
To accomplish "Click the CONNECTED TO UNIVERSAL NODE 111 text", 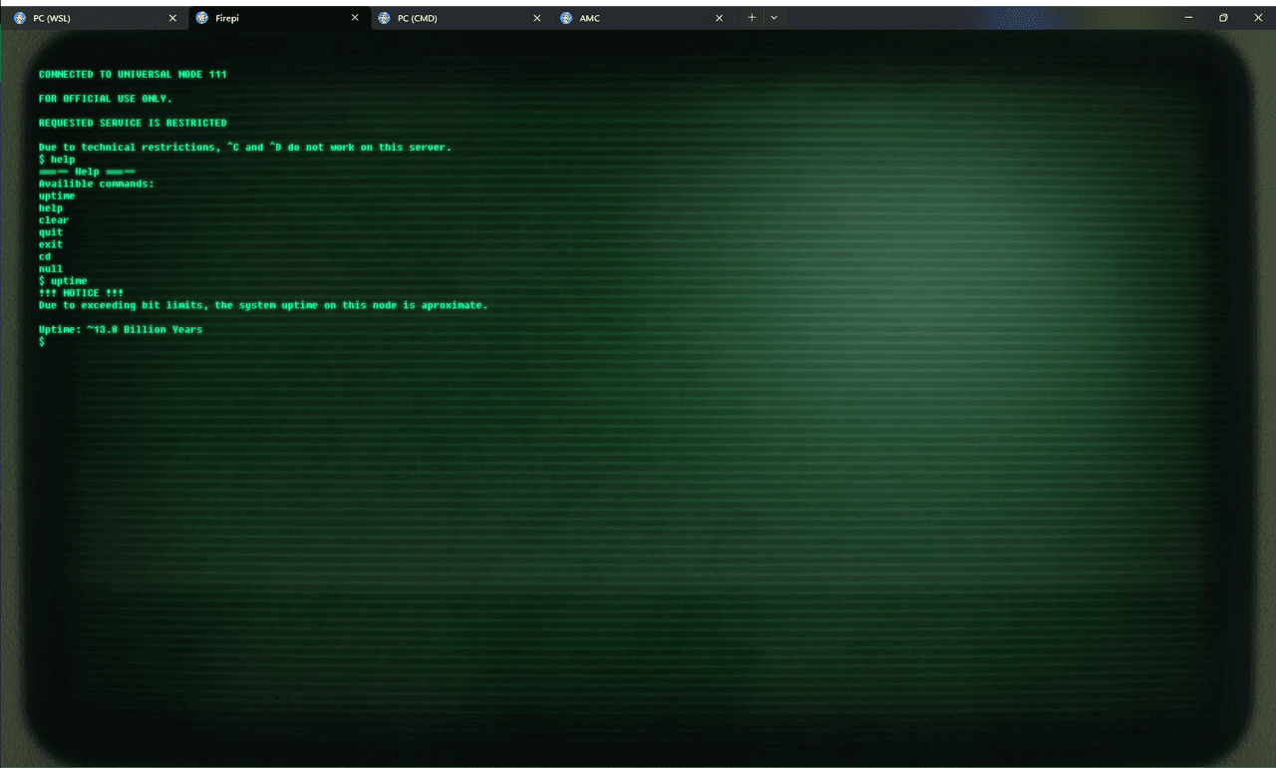I will [x=133, y=75].
